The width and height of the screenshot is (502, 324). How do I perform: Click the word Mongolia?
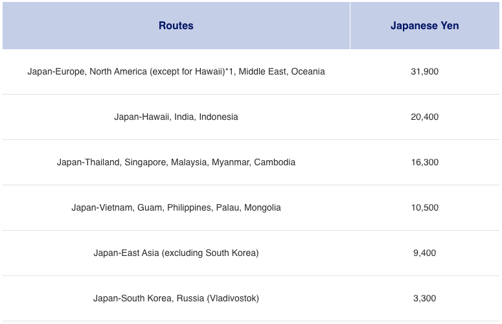click(x=262, y=207)
